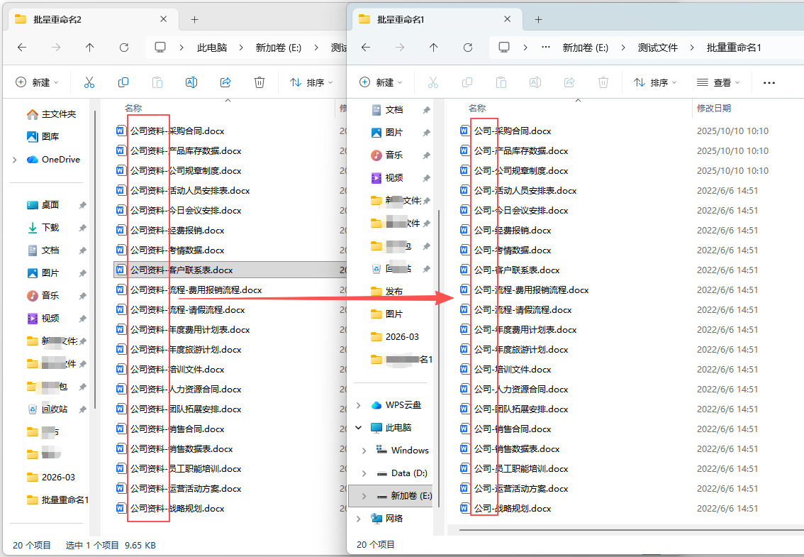Click Cut icon in 批量重命名2 window toolbar
This screenshot has height=557, width=804.
[x=89, y=82]
